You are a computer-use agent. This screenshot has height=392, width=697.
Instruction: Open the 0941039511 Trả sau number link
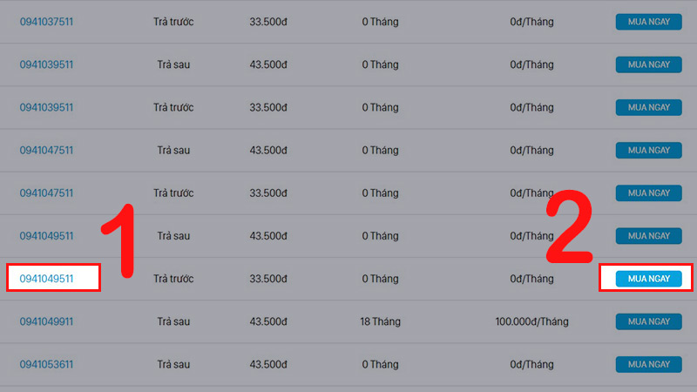46,64
